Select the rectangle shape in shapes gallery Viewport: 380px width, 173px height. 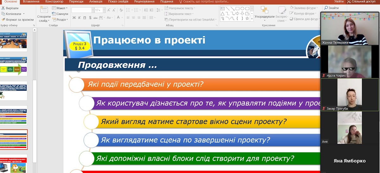click(237, 8)
